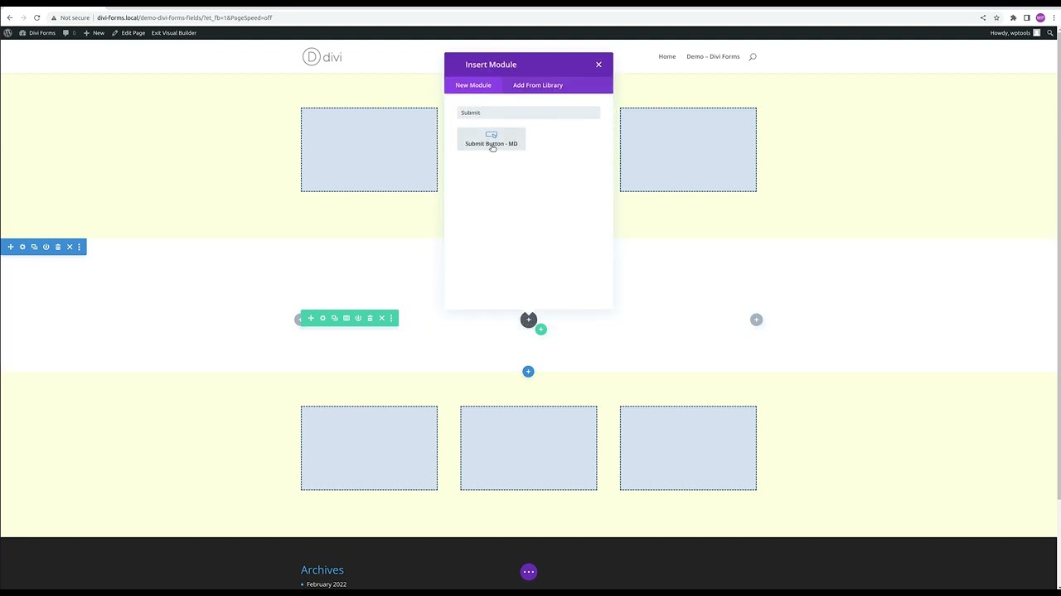
Task: Select top-left blue placeholder column
Action: pyautogui.click(x=369, y=150)
